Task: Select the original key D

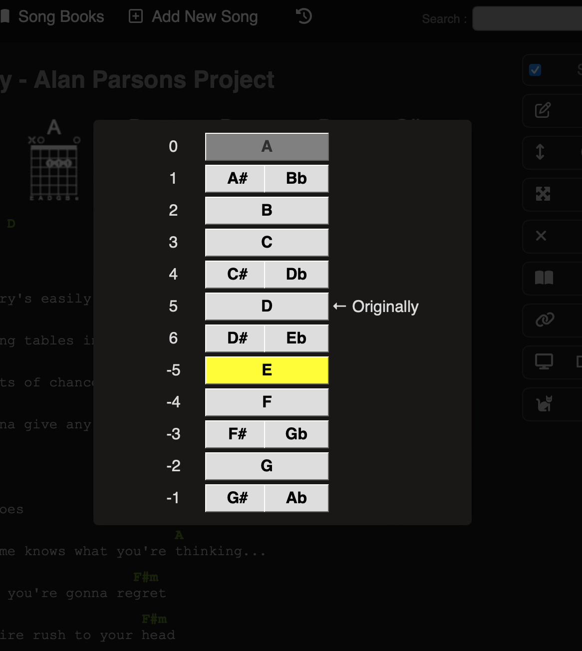Action: tap(267, 306)
